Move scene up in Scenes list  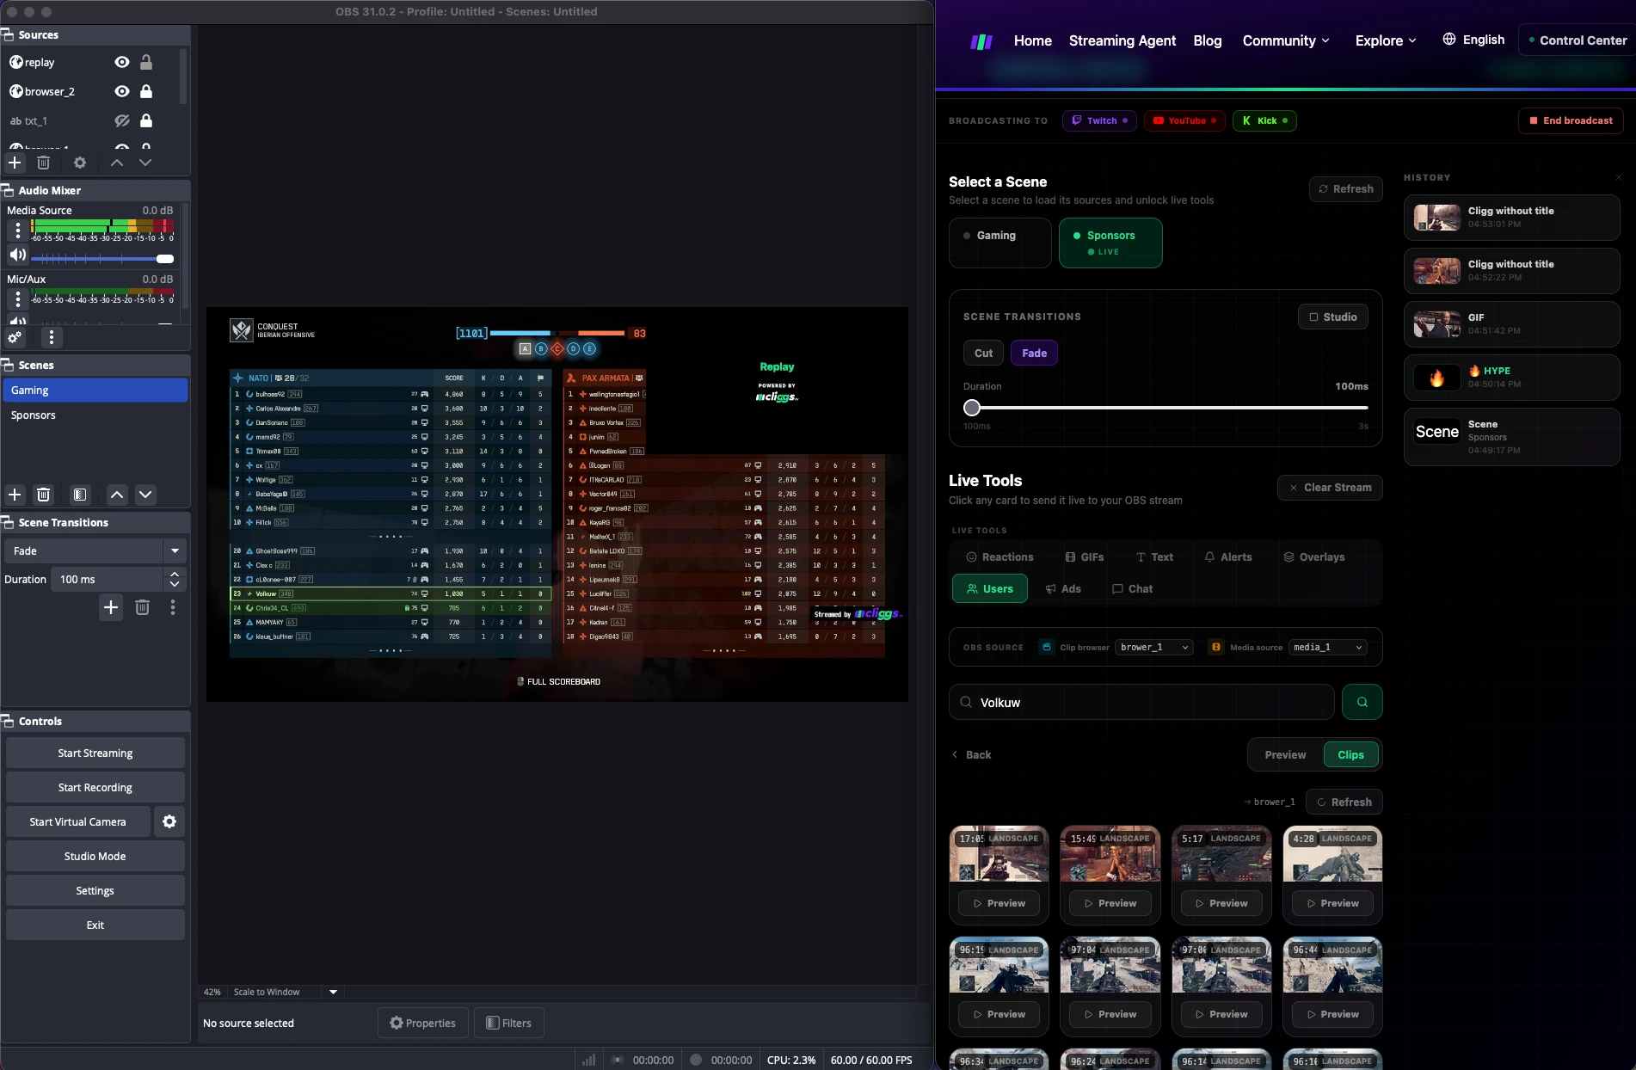pyautogui.click(x=117, y=495)
